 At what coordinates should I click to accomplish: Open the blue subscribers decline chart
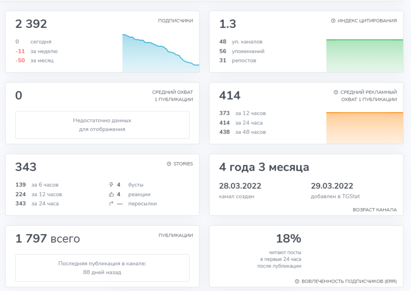click(x=161, y=53)
